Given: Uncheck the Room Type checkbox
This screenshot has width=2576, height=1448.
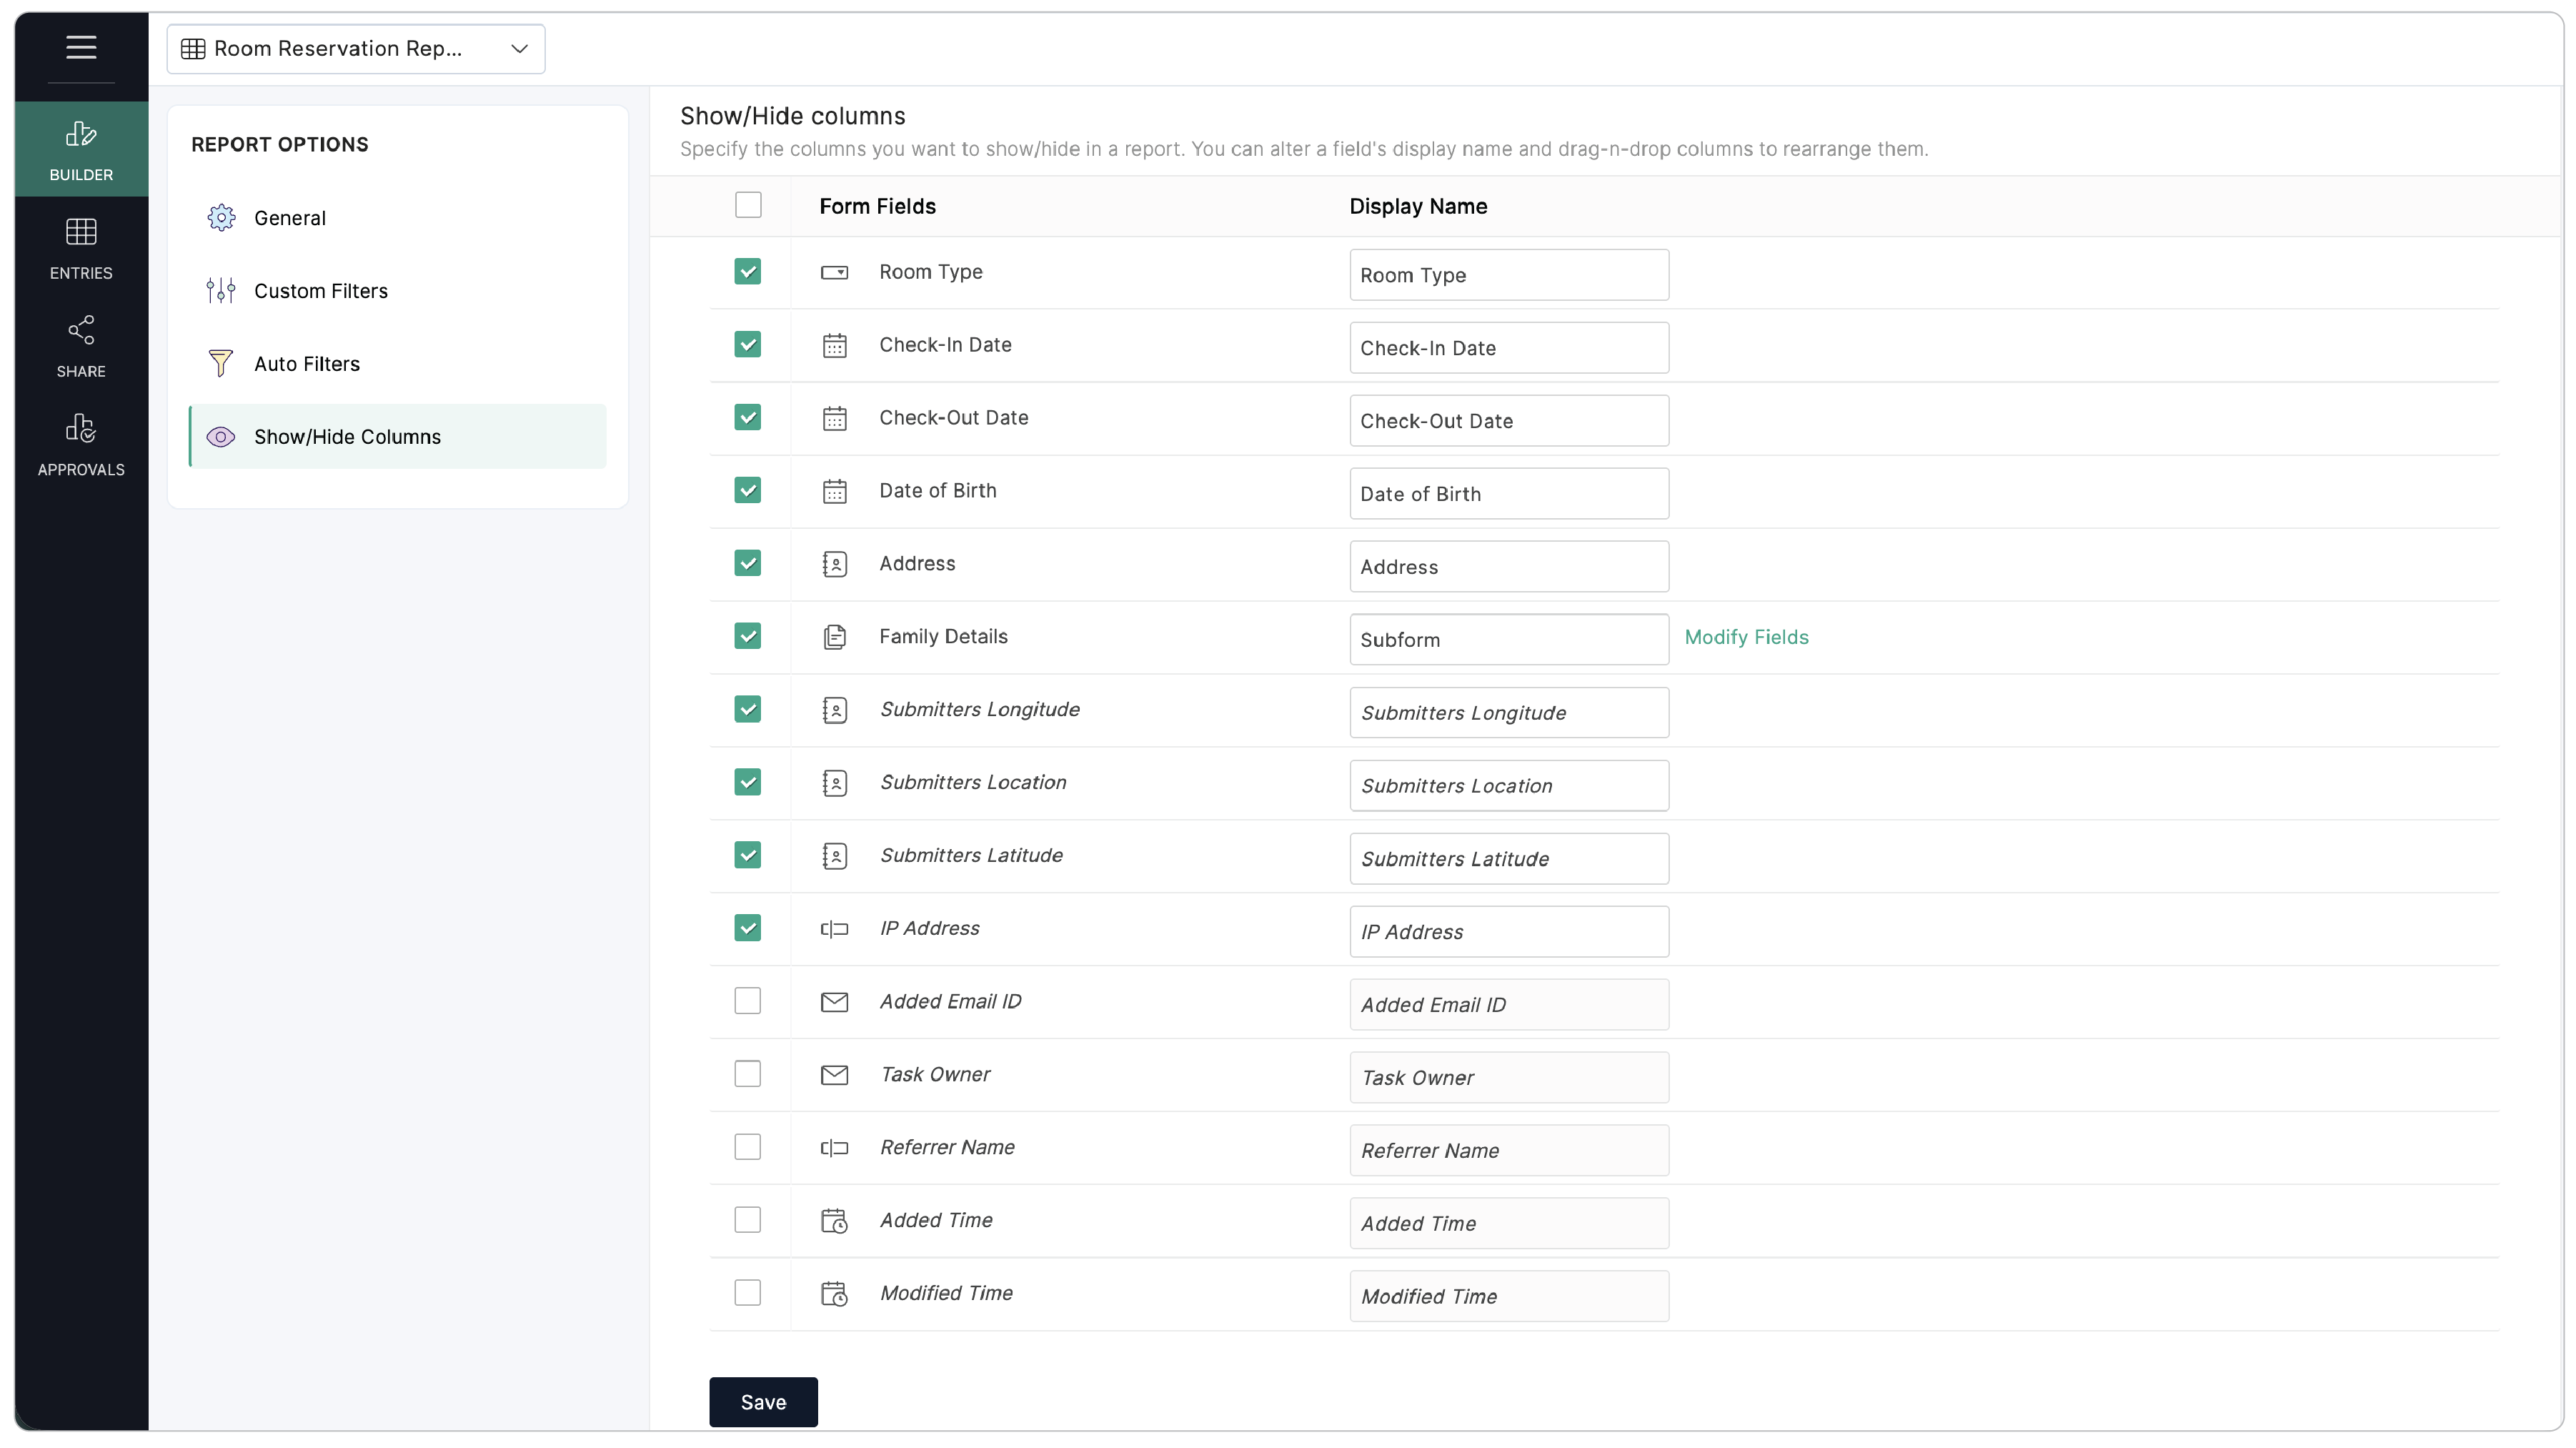Looking at the screenshot, I should (x=747, y=272).
